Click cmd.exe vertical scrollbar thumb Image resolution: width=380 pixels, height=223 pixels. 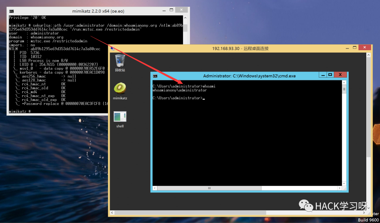click(344, 89)
